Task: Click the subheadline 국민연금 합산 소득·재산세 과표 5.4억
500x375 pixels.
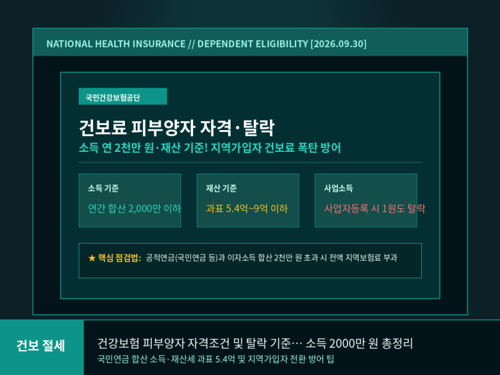Action: [166, 359]
